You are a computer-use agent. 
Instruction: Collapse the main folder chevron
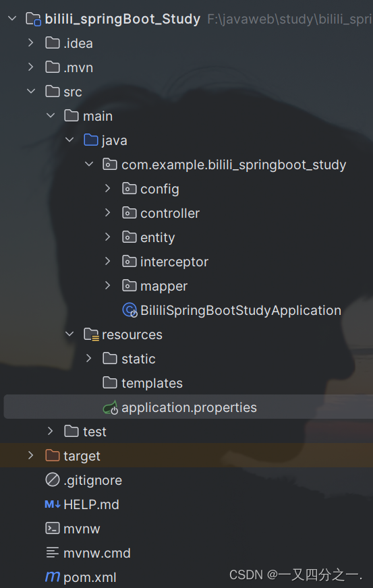tap(51, 115)
